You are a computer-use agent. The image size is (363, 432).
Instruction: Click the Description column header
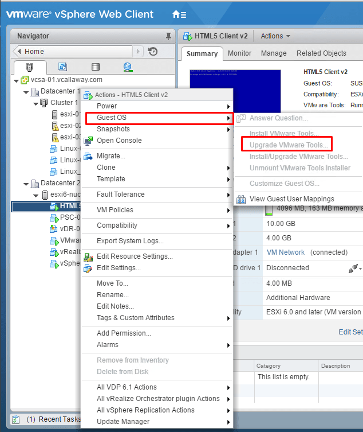pos(341,365)
